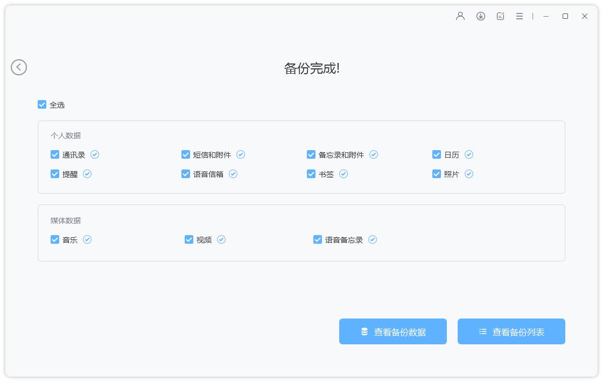Screen dimensions: 603x382
Task: Click the check icon next to 备忘录和附件
Action: pyautogui.click(x=374, y=154)
